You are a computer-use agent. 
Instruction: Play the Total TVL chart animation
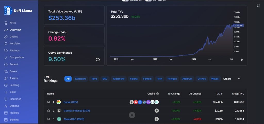click(242, 60)
